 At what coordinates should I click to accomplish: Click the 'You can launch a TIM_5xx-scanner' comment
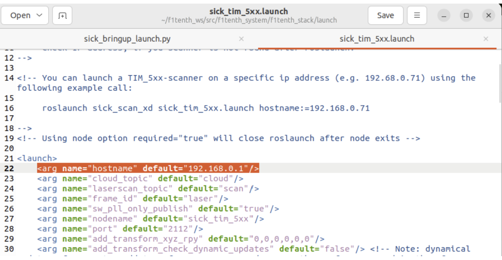247,83
